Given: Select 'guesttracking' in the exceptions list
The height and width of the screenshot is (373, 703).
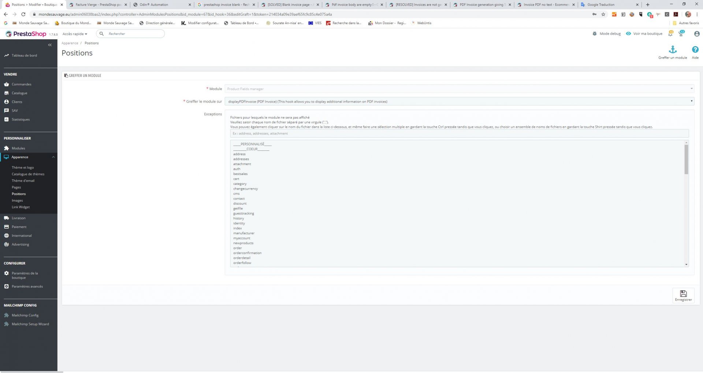Looking at the screenshot, I should tap(243, 213).
